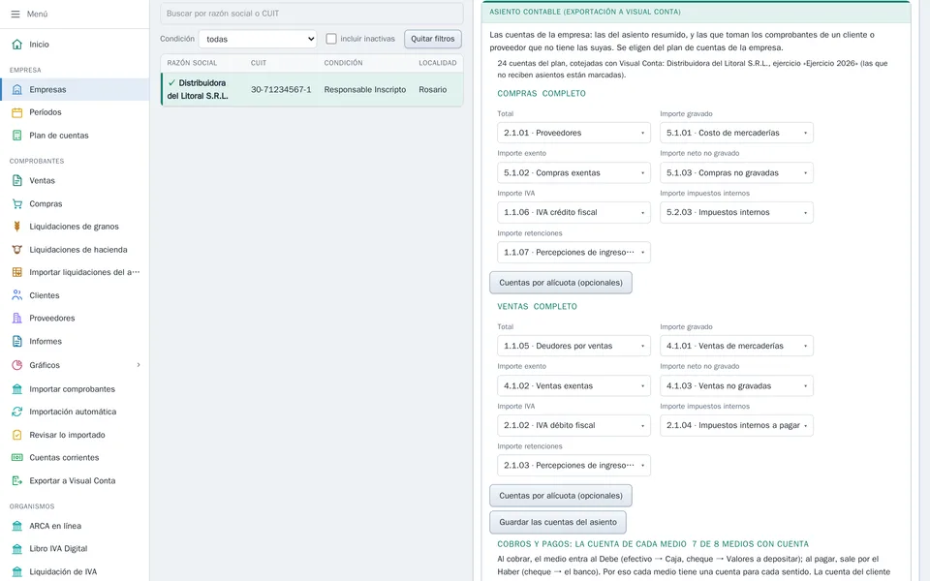930x581 pixels.
Task: Click the Liquidaciones de hacienda cow icon
Action: pos(17,250)
